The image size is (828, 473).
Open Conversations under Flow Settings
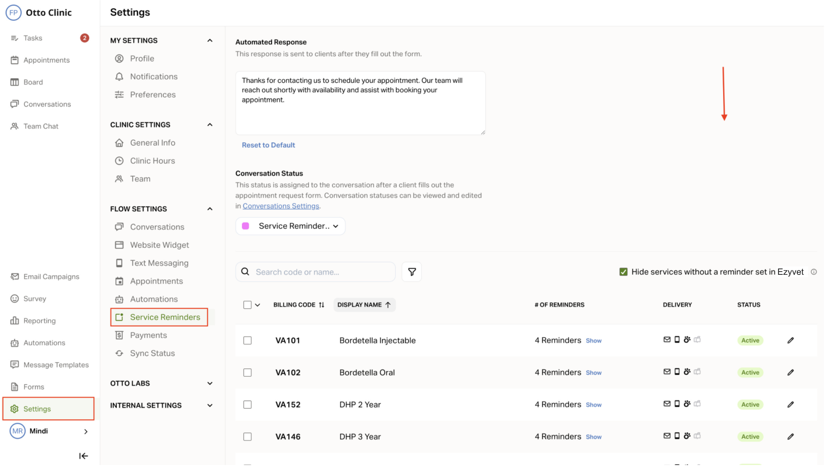157,227
